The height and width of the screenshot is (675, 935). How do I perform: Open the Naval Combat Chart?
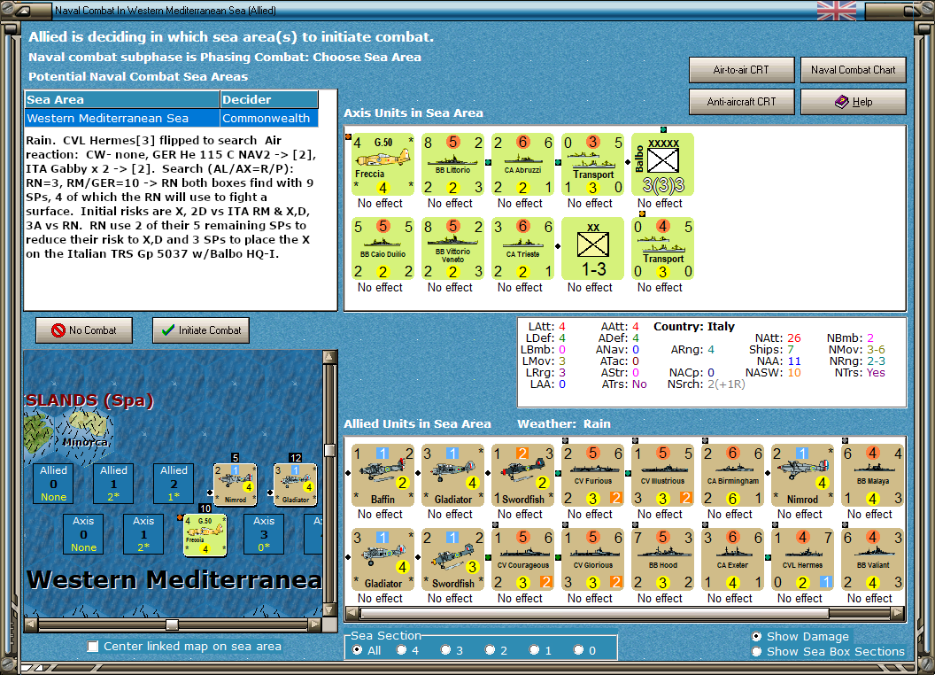pyautogui.click(x=854, y=70)
